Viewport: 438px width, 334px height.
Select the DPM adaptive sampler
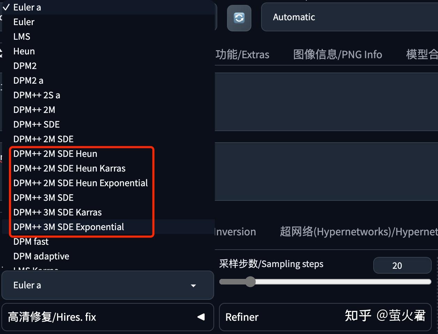41,256
